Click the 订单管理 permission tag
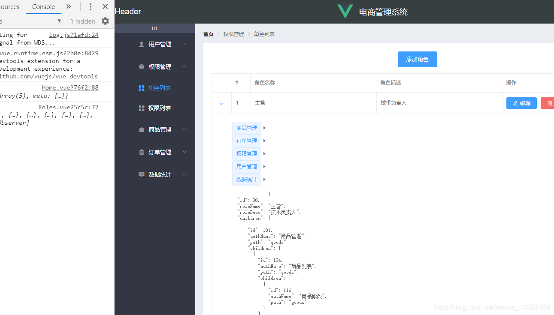This screenshot has width=554, height=315. (x=247, y=141)
